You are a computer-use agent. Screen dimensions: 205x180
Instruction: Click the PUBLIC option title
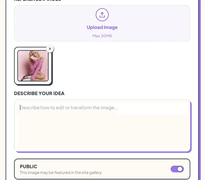29,167
